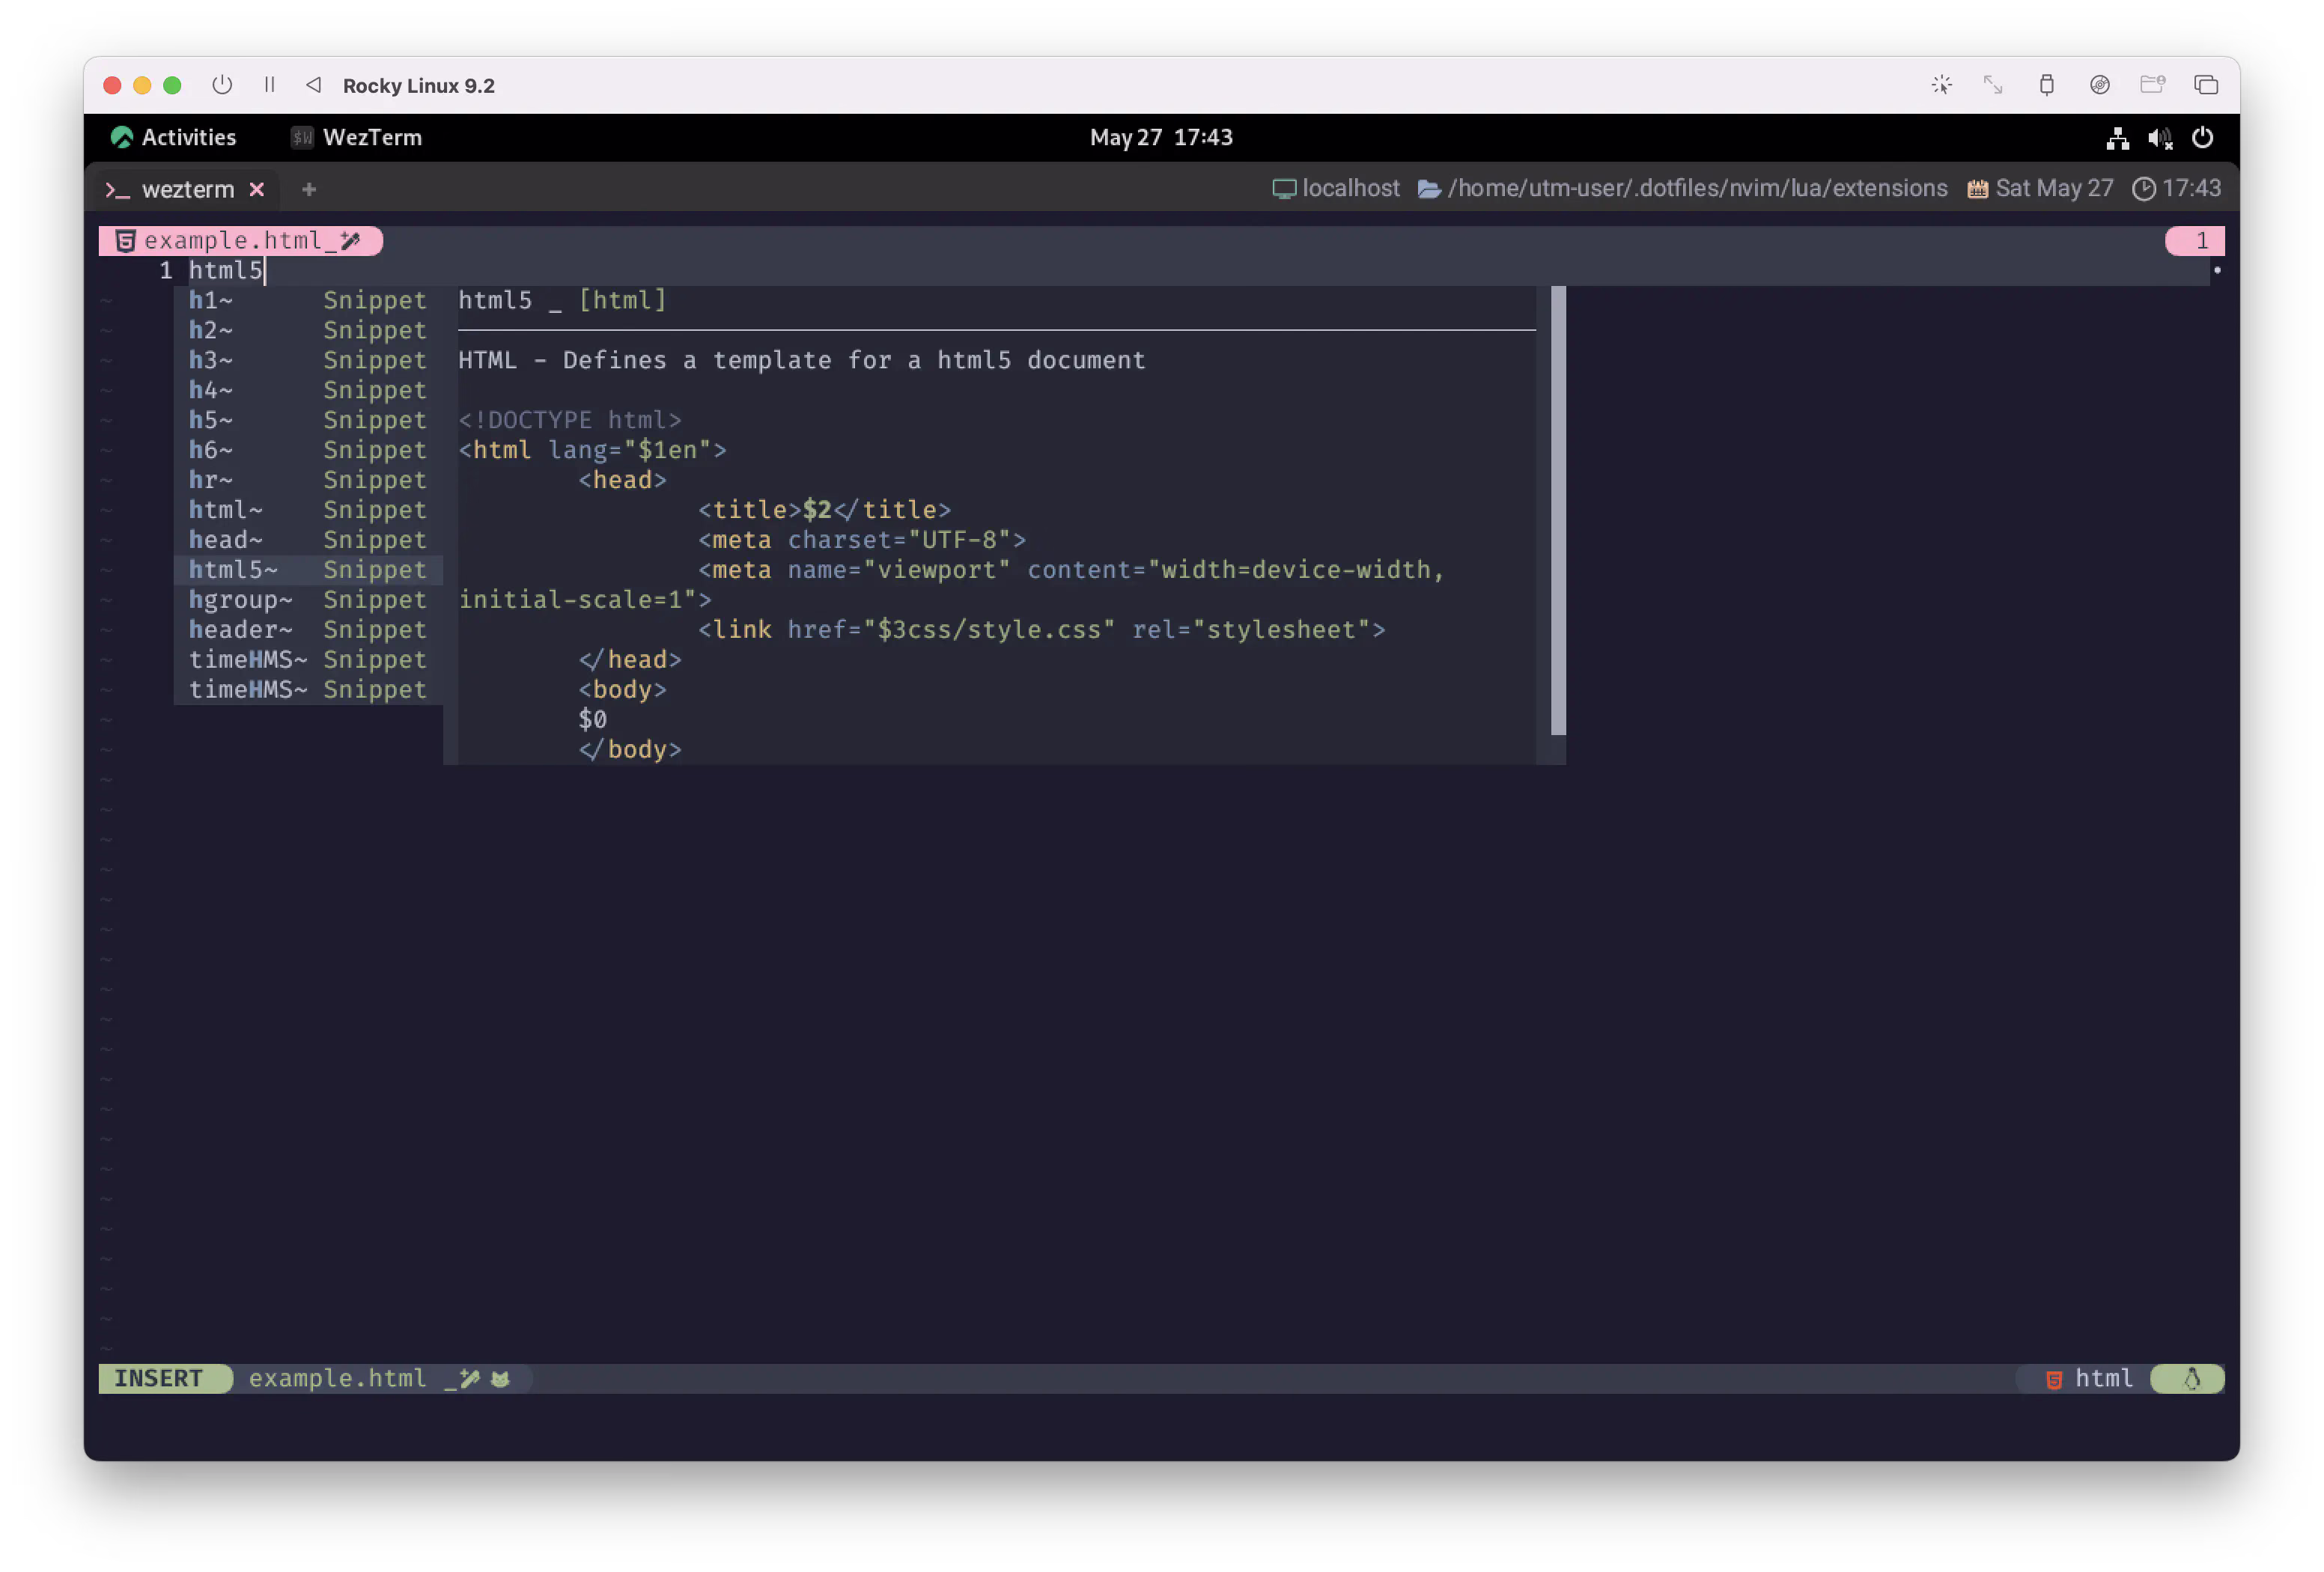2324x1572 pixels.
Task: Open the May 27 17:43 clock menu
Action: (1161, 137)
